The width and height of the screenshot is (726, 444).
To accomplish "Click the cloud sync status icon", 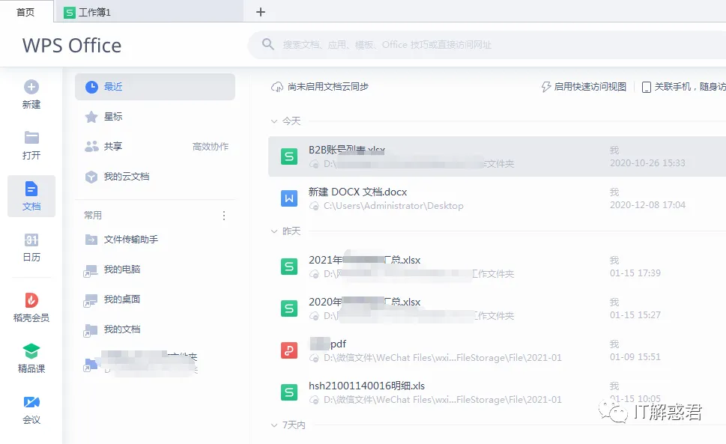I will pyautogui.click(x=277, y=87).
